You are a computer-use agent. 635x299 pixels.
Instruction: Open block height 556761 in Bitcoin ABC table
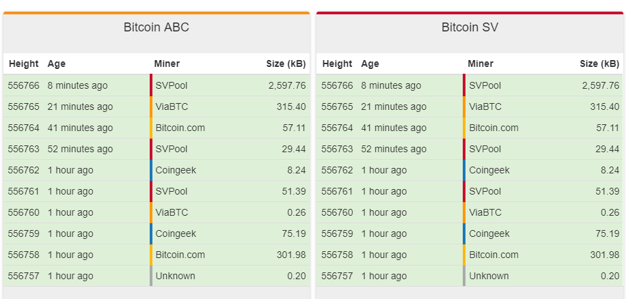pyautogui.click(x=24, y=192)
